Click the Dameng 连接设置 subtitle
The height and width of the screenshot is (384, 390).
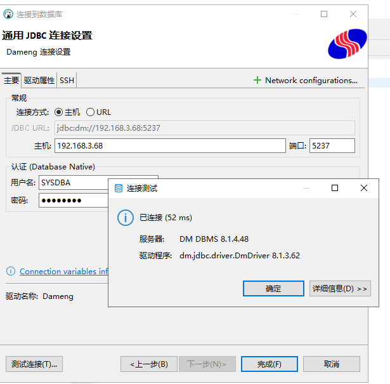(38, 52)
